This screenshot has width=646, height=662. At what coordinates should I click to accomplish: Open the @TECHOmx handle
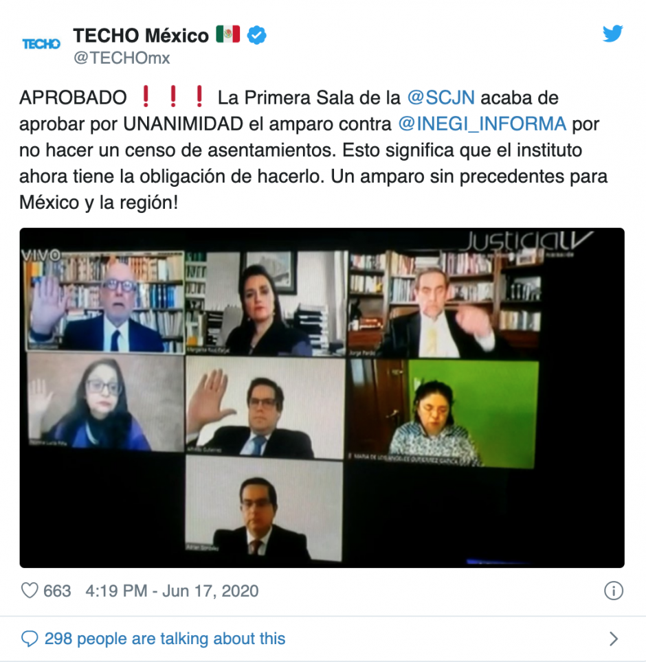[x=122, y=58]
